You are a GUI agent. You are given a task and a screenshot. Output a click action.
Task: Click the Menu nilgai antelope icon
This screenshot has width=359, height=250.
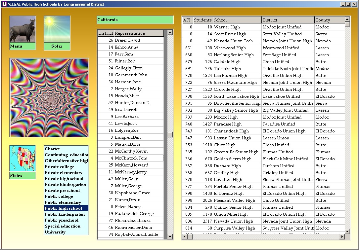pyautogui.click(x=22, y=29)
